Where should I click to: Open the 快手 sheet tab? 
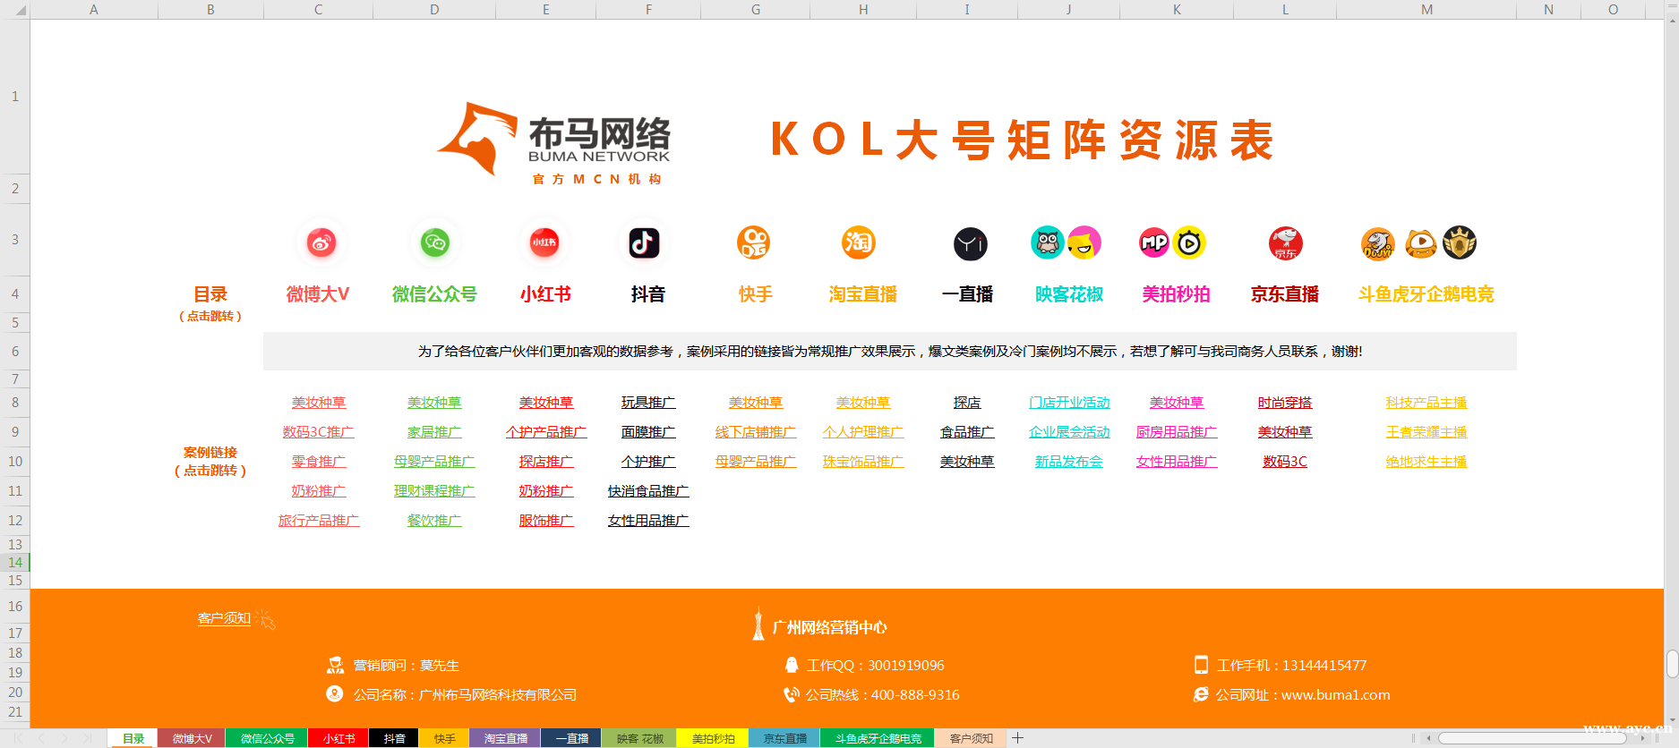coord(444,738)
